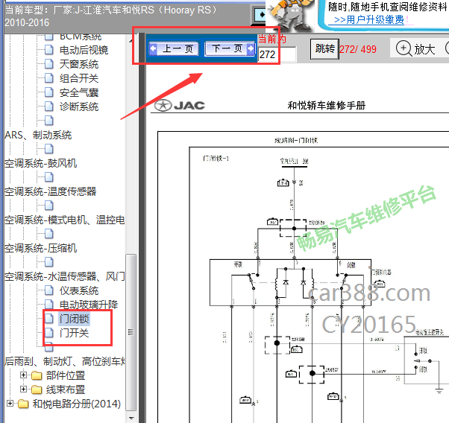Image resolution: width=449 pixels, height=423 pixels.
Task: Select the ARS、制动系统 entry
Action: (38, 135)
